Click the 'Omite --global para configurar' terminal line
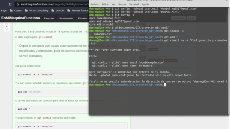This screenshot has height=129, width=230. (x=141, y=75)
